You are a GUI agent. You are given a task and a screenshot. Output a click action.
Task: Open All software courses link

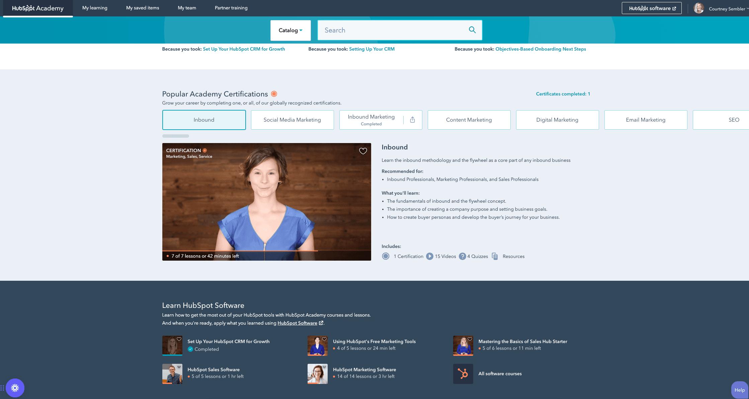click(x=500, y=374)
